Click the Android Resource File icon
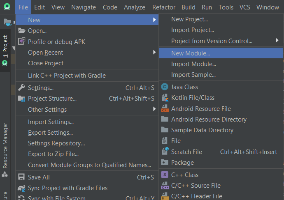284x200 pixels. point(165,108)
